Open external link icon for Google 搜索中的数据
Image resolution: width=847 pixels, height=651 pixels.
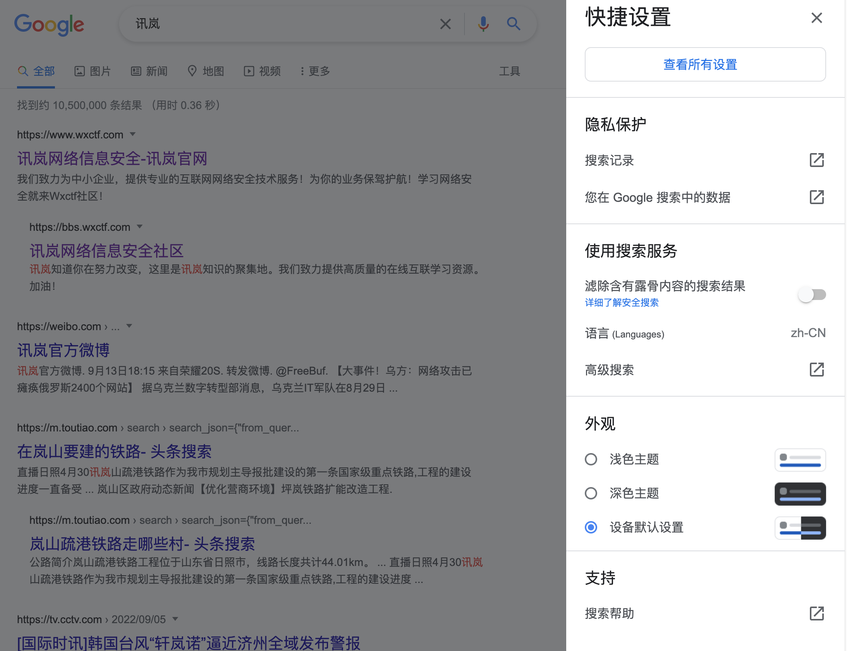click(x=816, y=197)
